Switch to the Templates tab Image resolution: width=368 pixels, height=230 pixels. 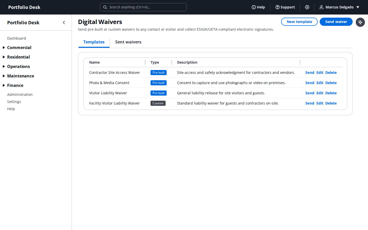(x=94, y=42)
